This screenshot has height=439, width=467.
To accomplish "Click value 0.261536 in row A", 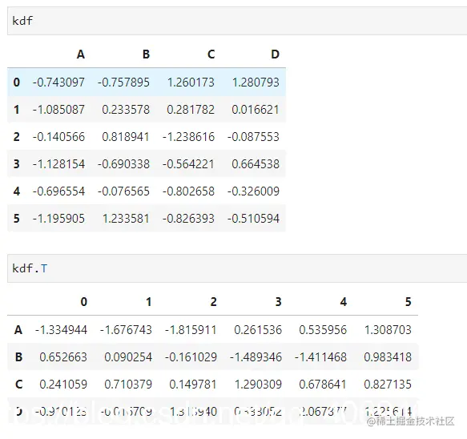I will click(x=258, y=330).
